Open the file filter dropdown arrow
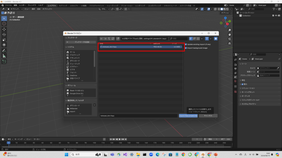The height and width of the screenshot is (158, 282). point(211,39)
